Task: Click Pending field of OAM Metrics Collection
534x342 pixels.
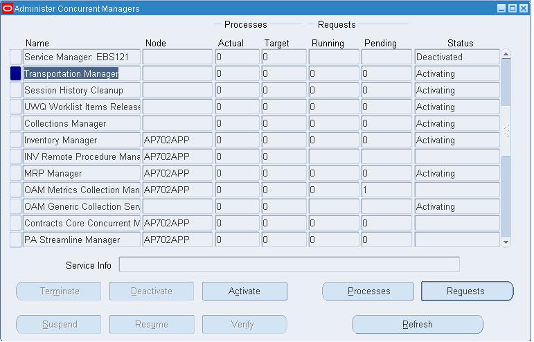Action: coord(386,190)
